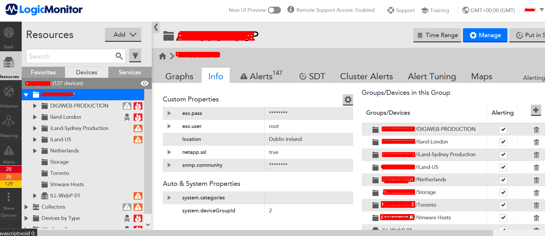Add group/device with plus icon
The height and width of the screenshot is (236, 545).
click(536, 110)
